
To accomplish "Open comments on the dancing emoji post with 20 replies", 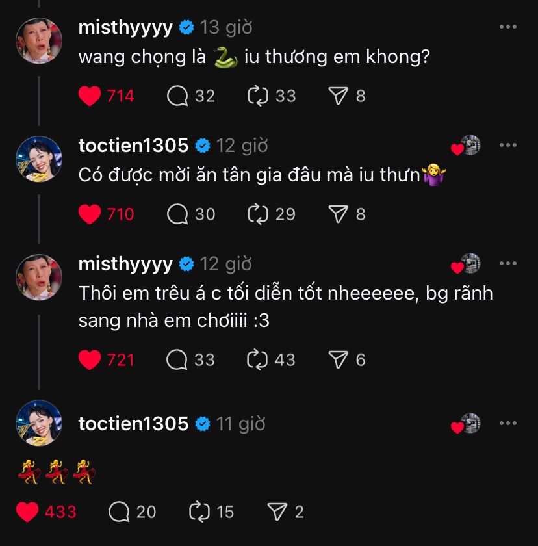I will pos(119,512).
